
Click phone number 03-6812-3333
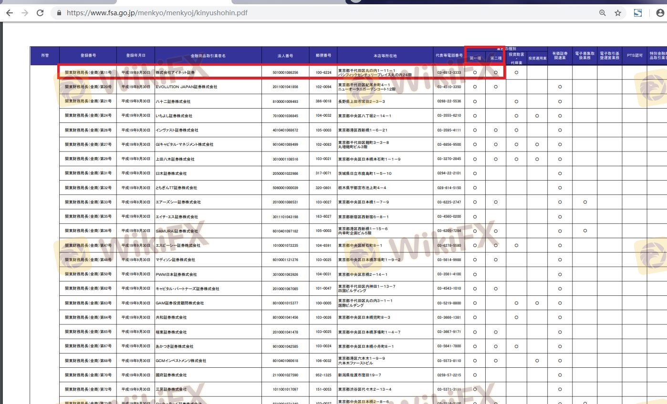click(449, 72)
